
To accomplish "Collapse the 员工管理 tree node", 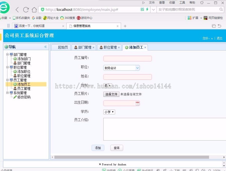I will 7,80.
